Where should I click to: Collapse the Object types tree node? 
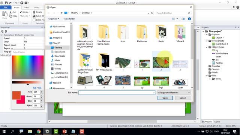click(207, 47)
